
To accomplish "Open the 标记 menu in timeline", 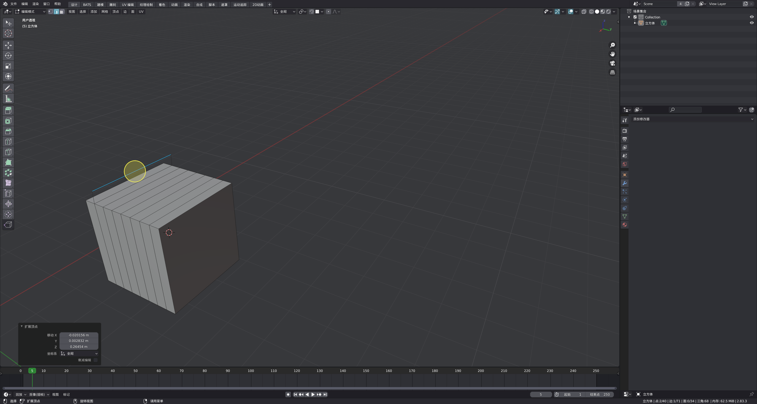I will 66,395.
